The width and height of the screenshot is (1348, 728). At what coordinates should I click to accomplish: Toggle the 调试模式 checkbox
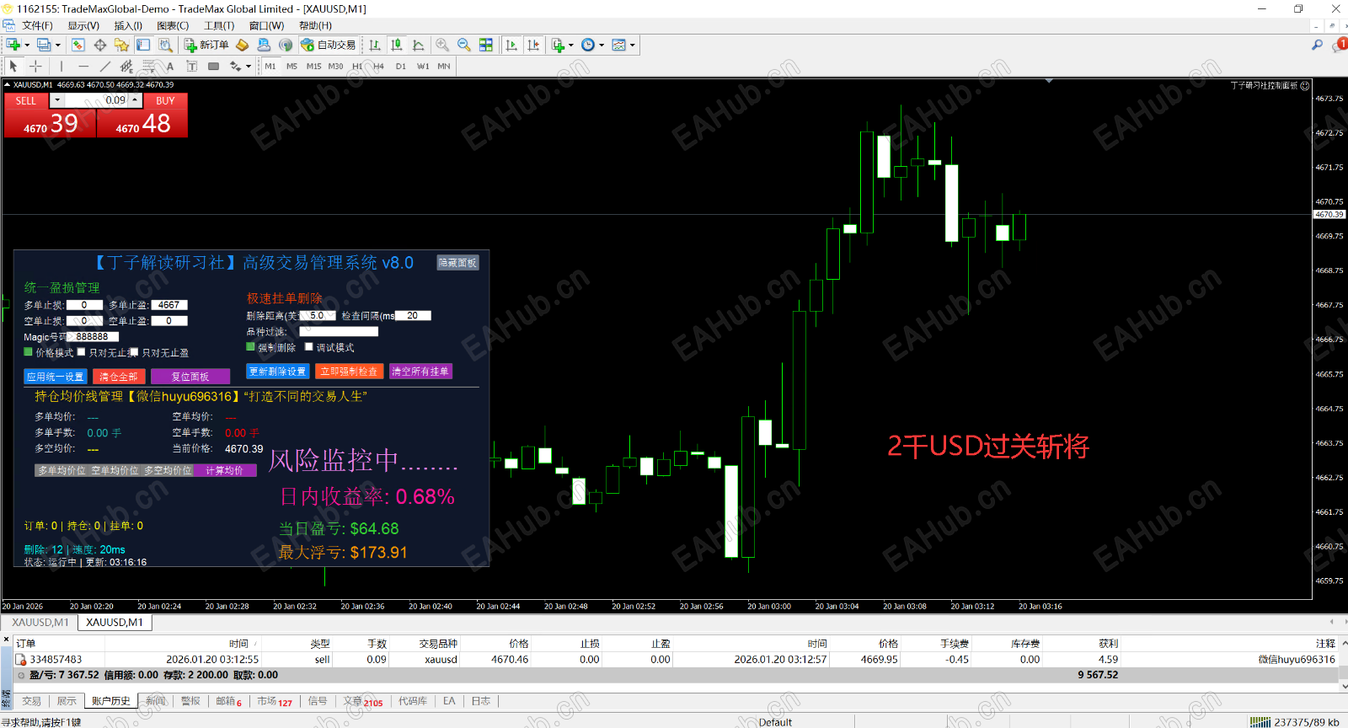308,346
